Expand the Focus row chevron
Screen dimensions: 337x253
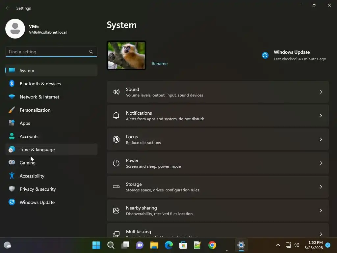pos(321,139)
